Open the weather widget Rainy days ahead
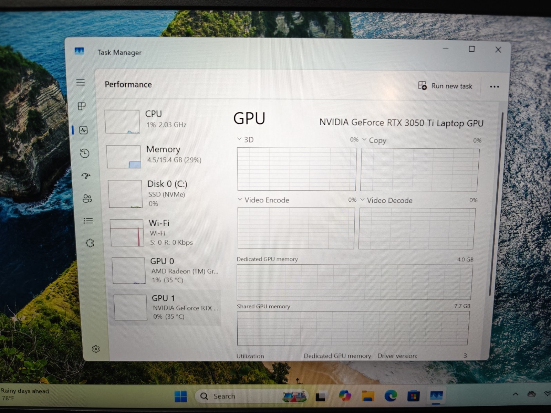 point(25,394)
